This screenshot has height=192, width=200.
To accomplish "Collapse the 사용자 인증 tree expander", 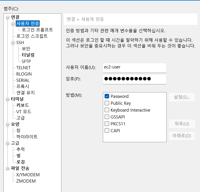I will pyautogui.click(x=13, y=24).
